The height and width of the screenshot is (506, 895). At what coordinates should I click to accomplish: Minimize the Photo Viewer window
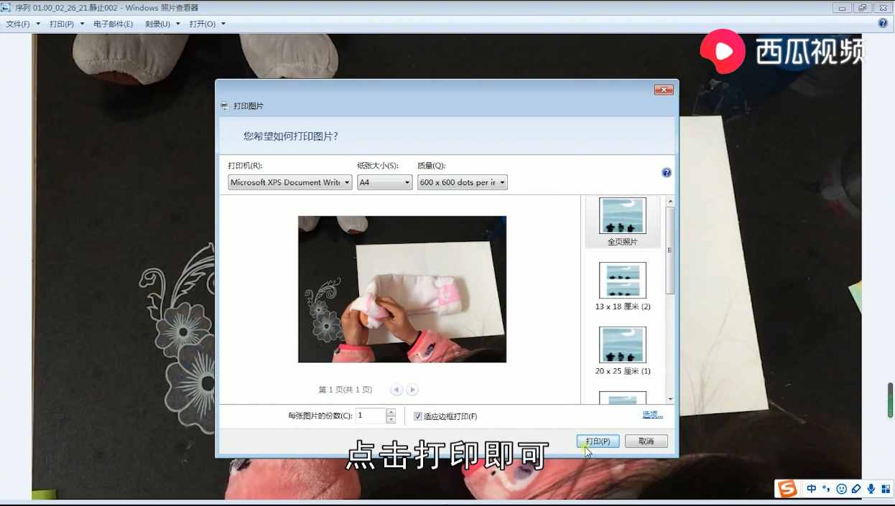tap(843, 7)
